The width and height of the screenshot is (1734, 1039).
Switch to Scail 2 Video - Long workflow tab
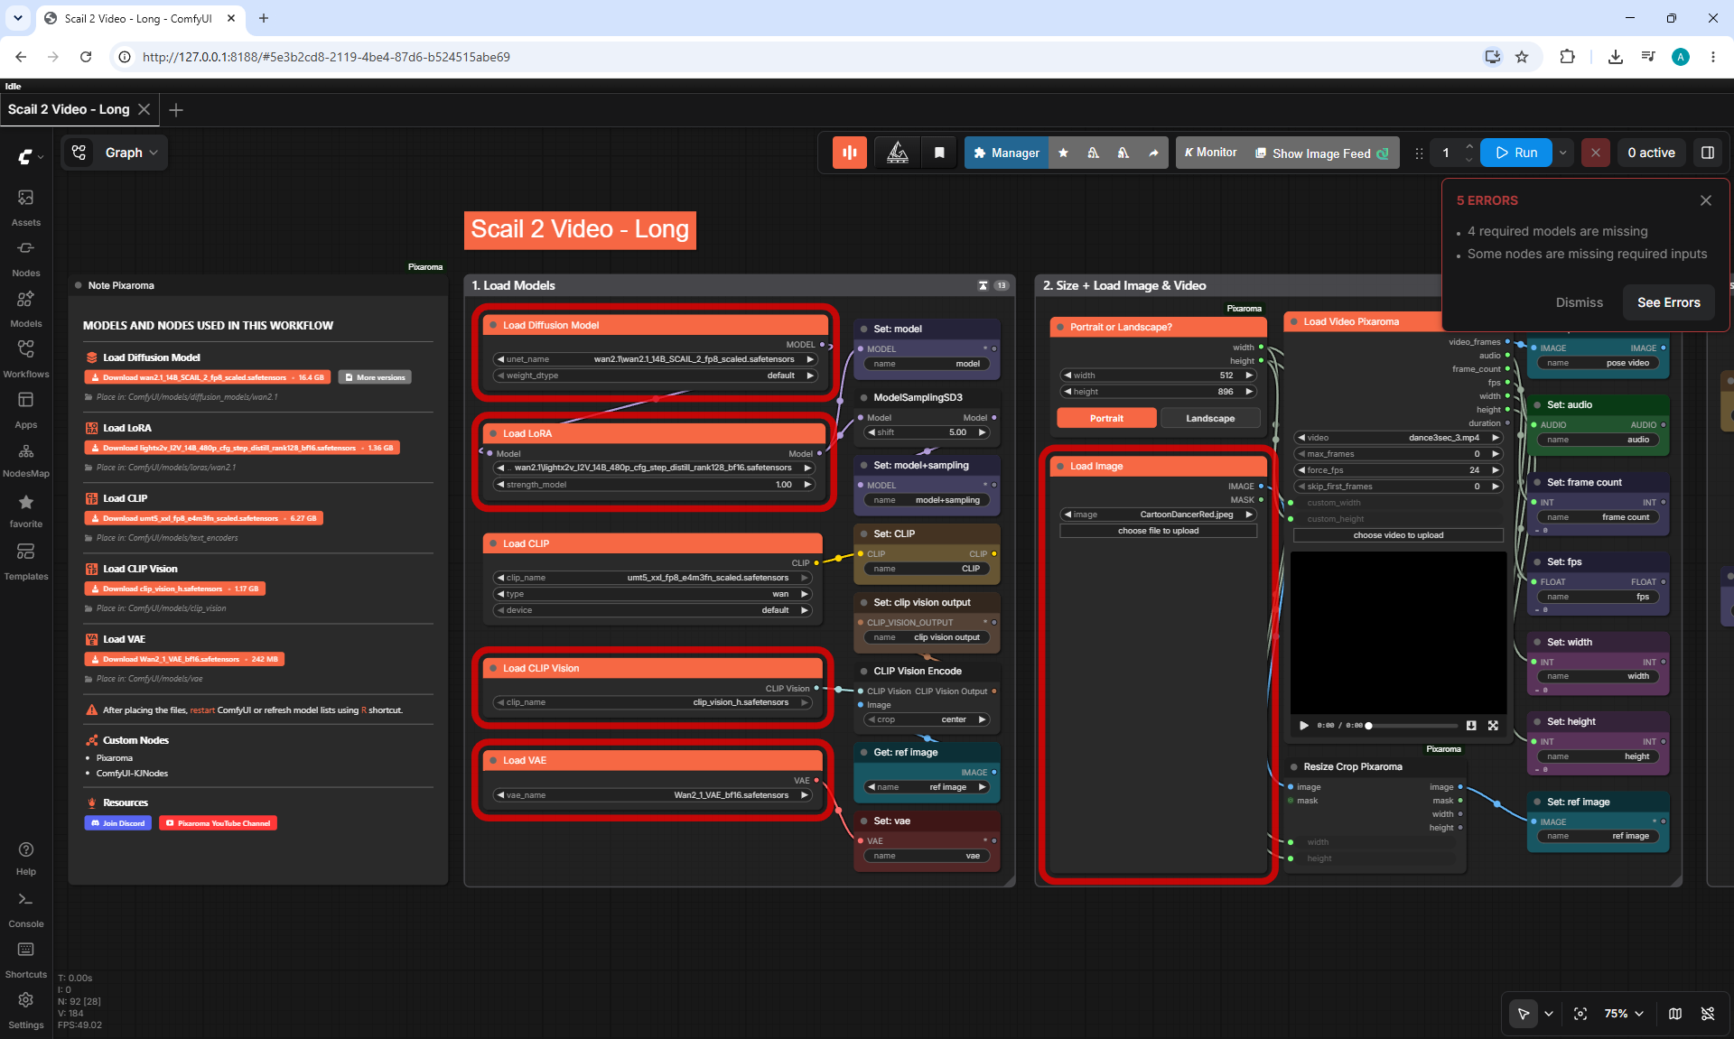pos(69,109)
